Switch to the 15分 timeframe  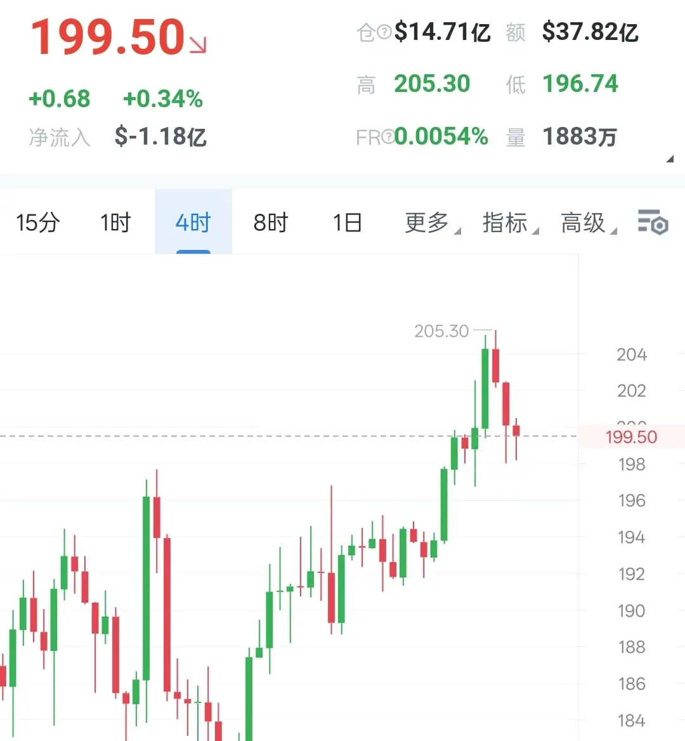(x=38, y=222)
